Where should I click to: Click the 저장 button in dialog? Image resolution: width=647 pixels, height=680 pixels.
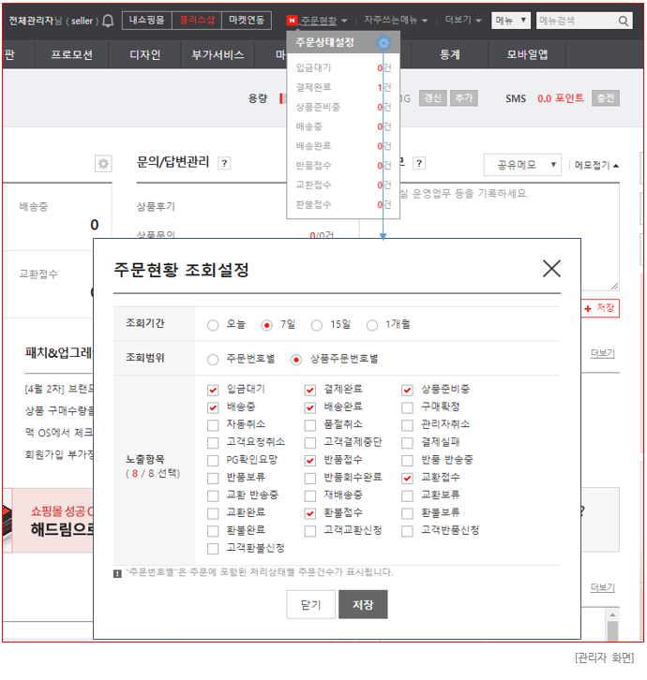363,605
